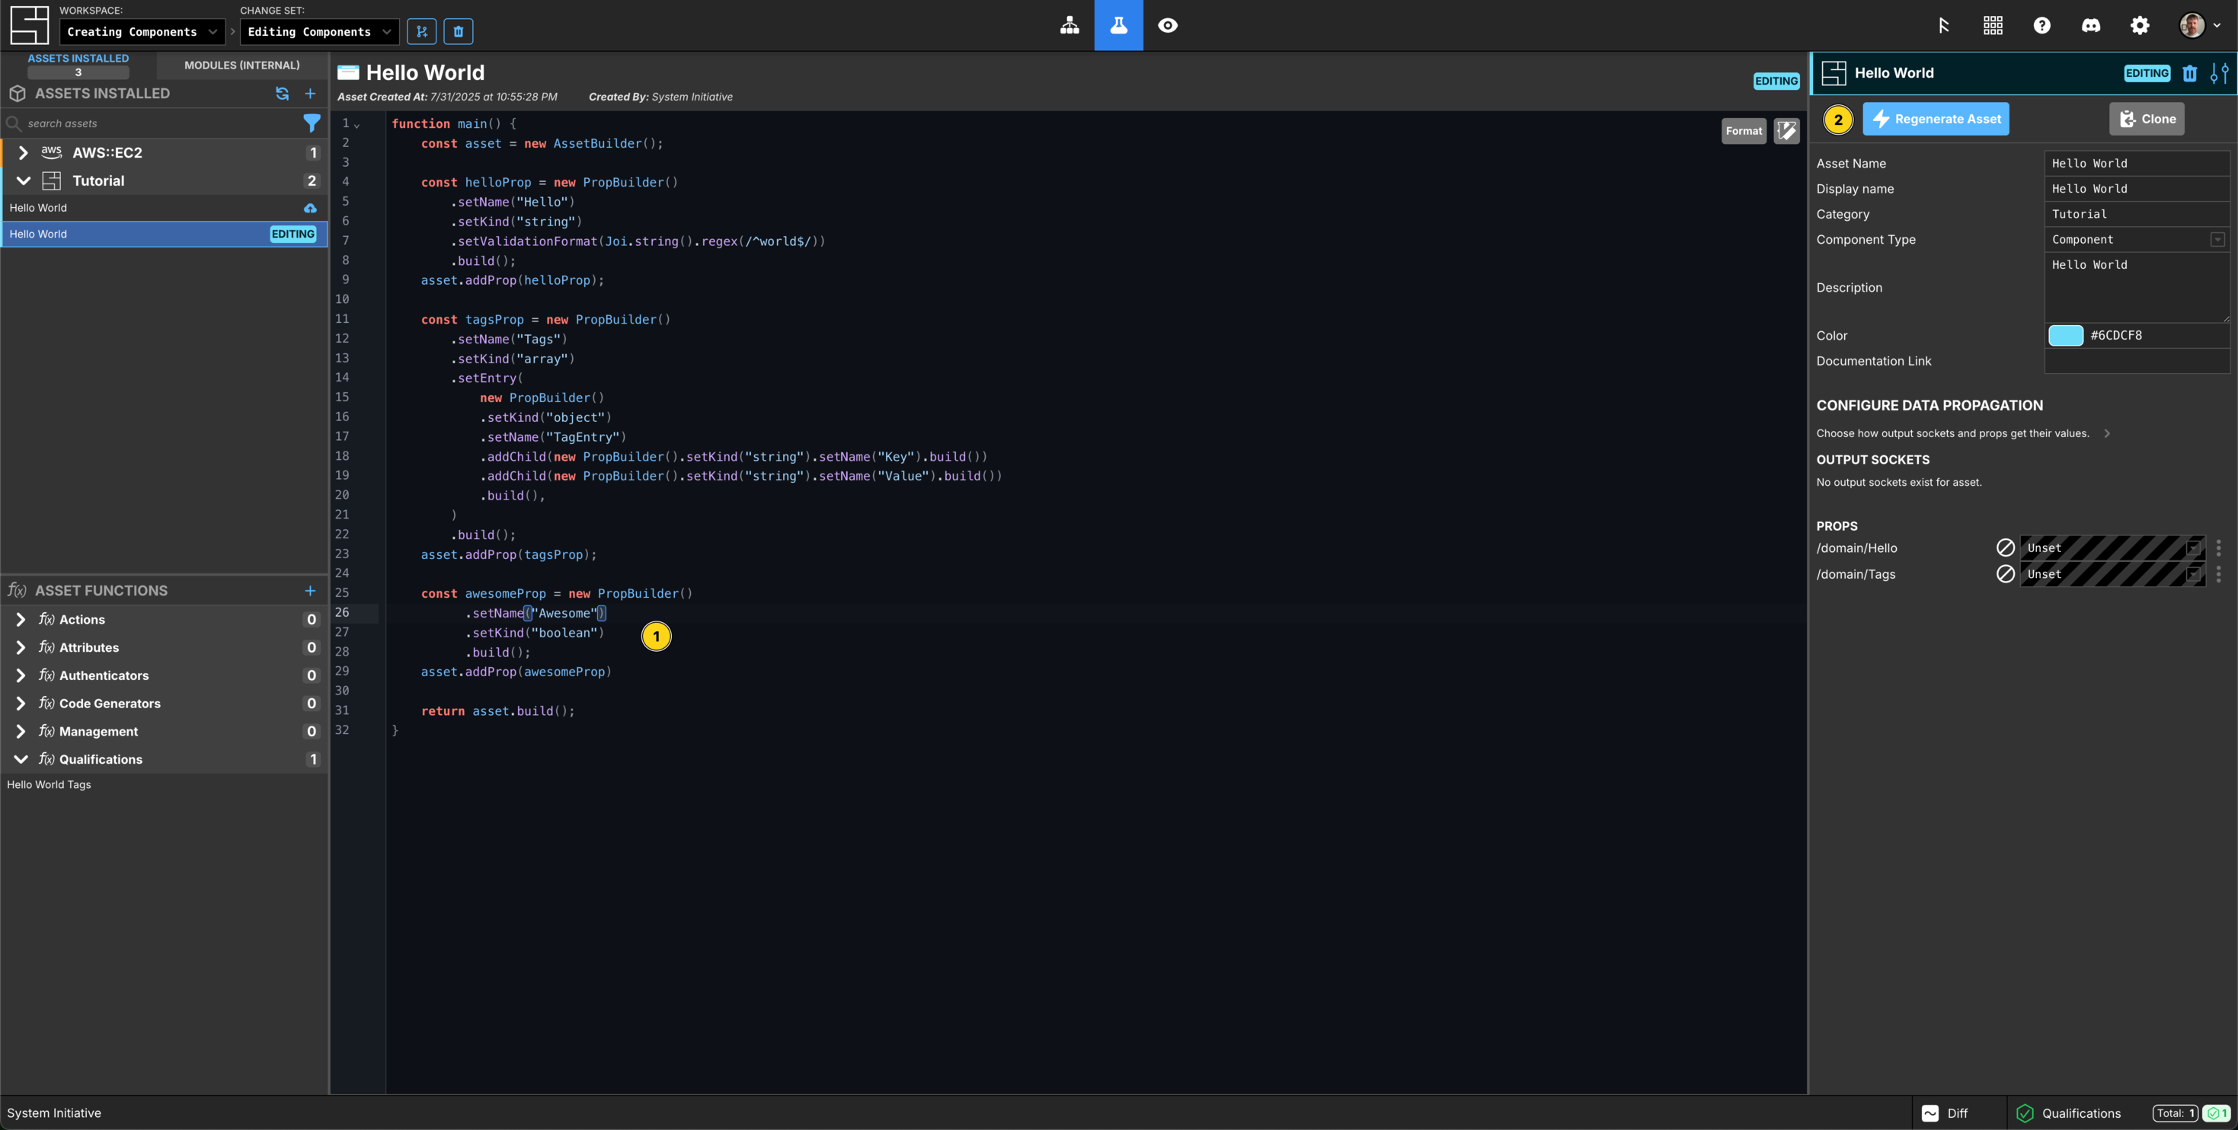Click the Category input field
2238x1130 pixels.
tap(2137, 214)
